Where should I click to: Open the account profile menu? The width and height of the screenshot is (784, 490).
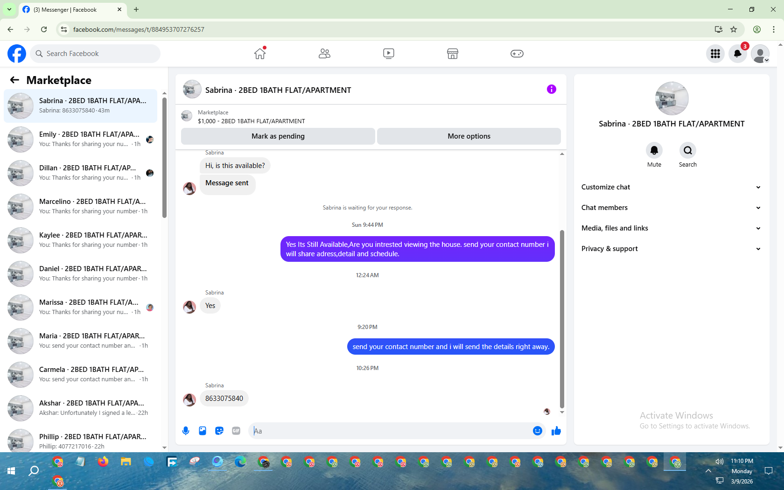[x=760, y=54]
